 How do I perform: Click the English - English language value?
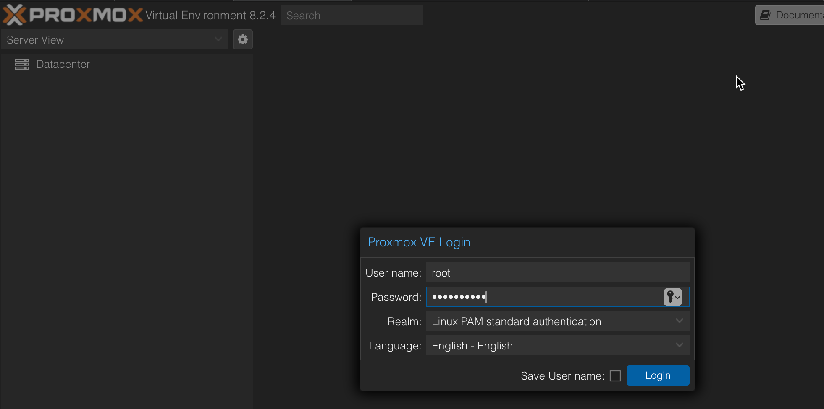[x=472, y=346]
